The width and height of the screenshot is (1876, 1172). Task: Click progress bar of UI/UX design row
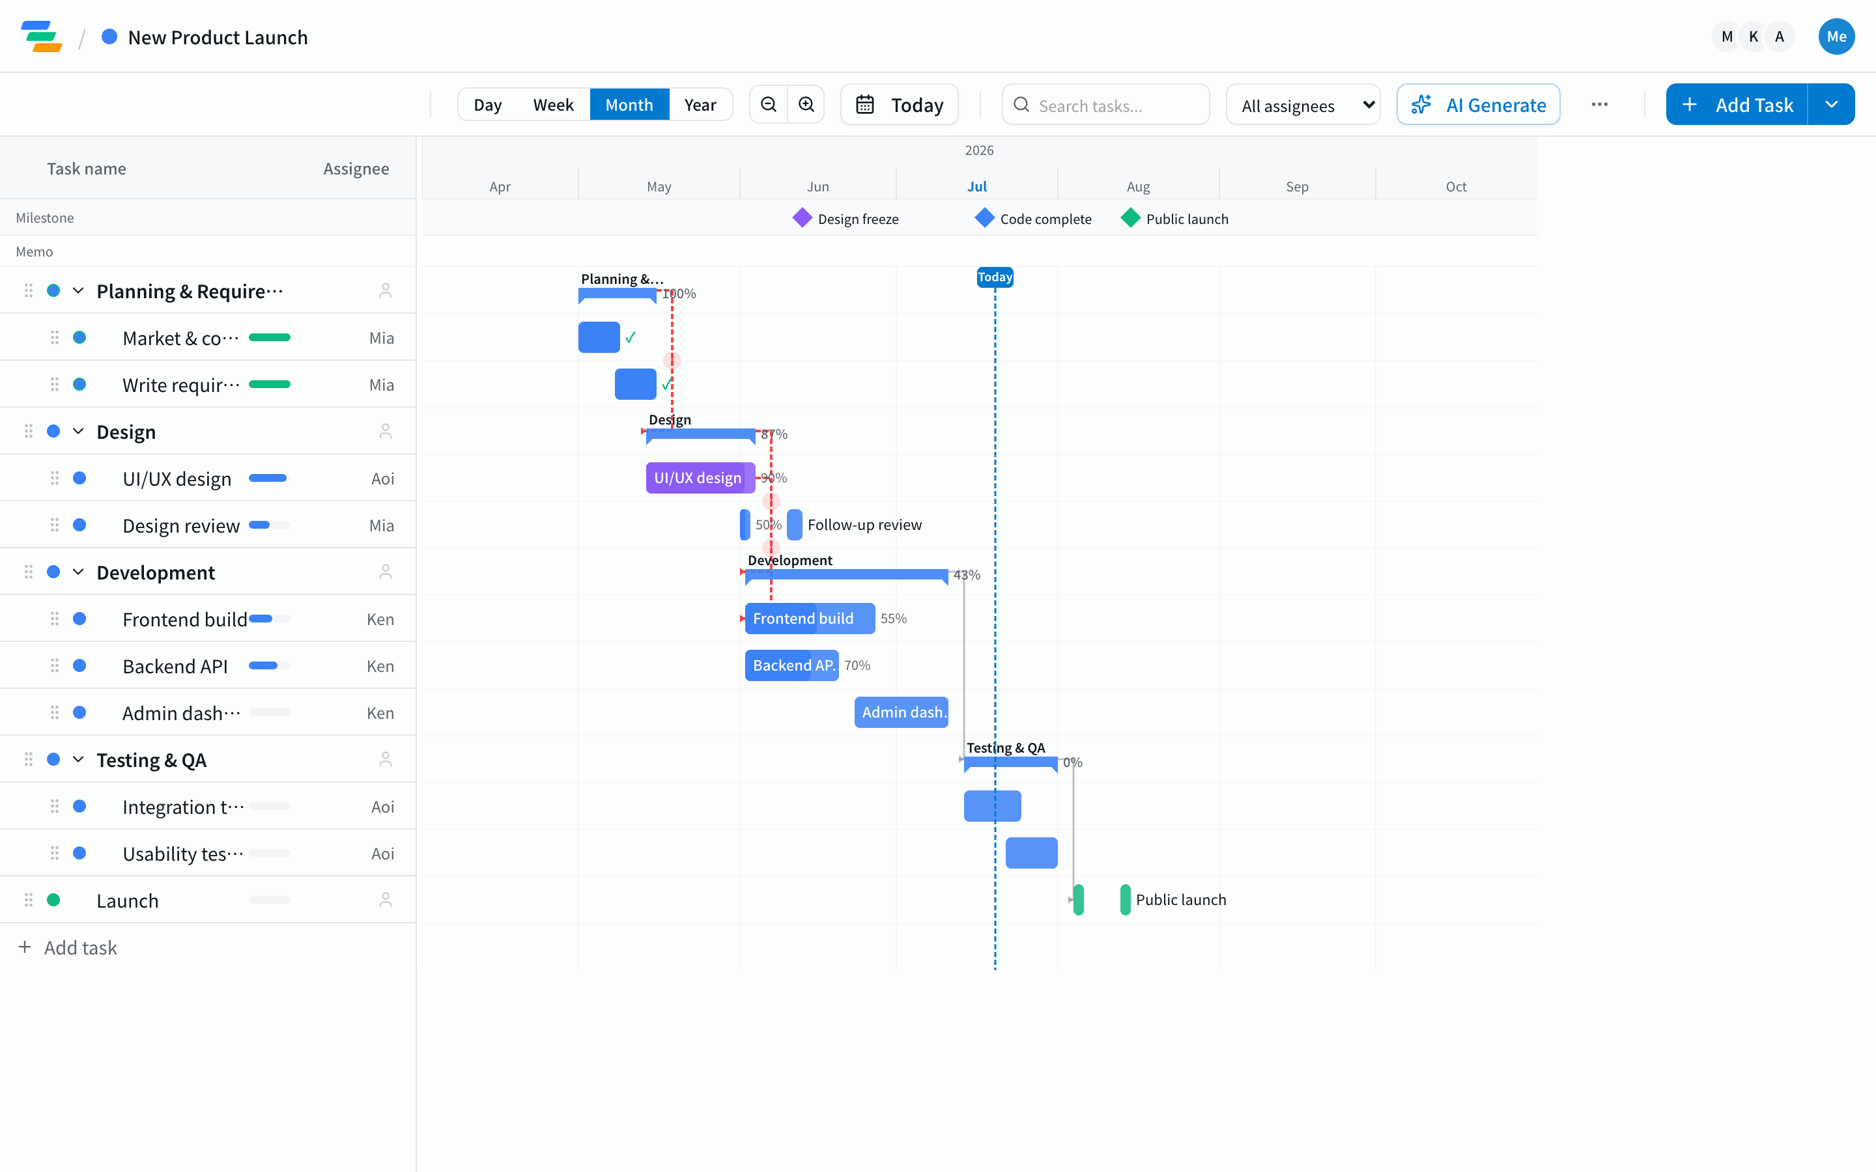tap(269, 479)
